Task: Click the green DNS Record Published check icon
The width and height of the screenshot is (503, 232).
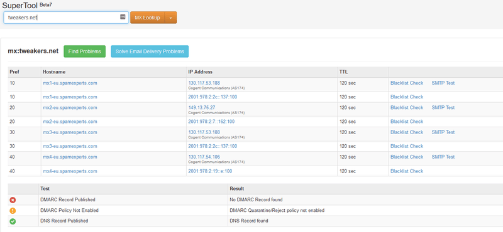Action: (x=13, y=221)
